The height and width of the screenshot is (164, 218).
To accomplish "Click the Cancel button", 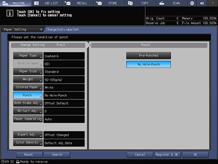I will pos(140,155).
